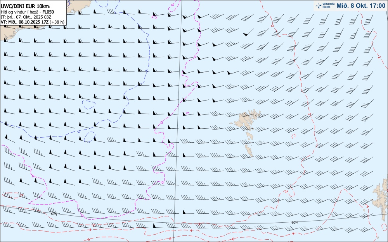This screenshot has height=242, width=388.
Task: Click the Veðurstofa Íslands logo
Action: (x=325, y=5)
